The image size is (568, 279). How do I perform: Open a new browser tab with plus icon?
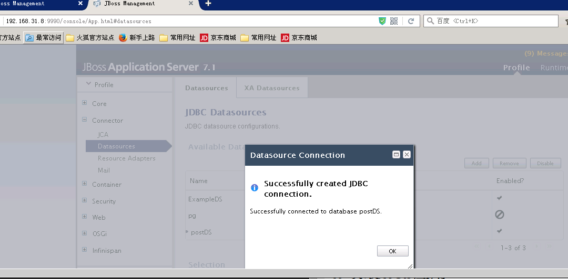coord(208,4)
